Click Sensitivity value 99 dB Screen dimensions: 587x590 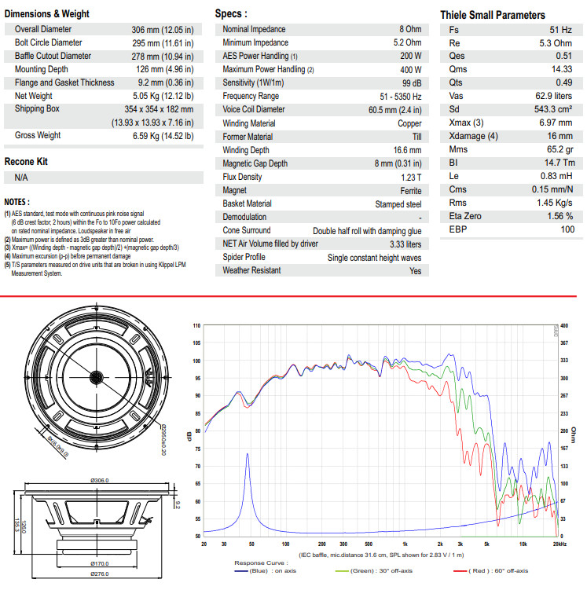[412, 83]
